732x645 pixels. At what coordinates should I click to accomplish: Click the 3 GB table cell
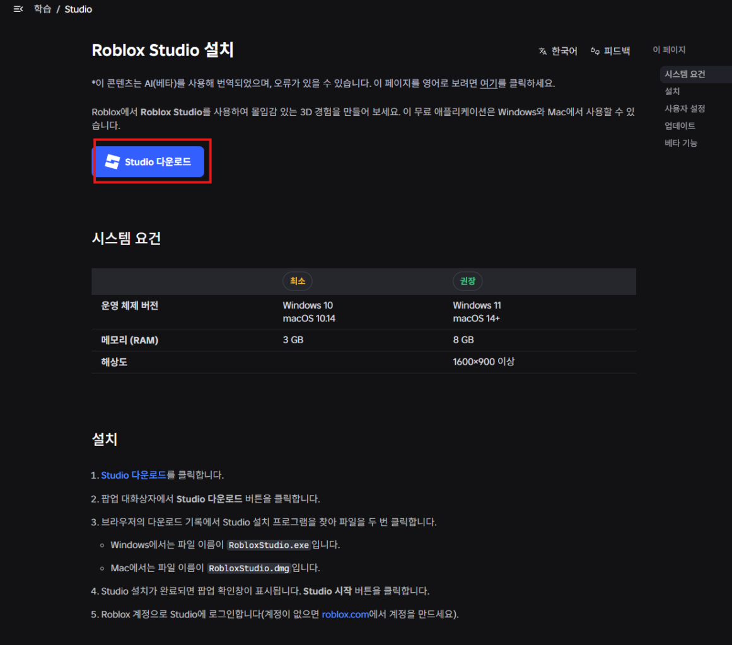click(x=293, y=340)
